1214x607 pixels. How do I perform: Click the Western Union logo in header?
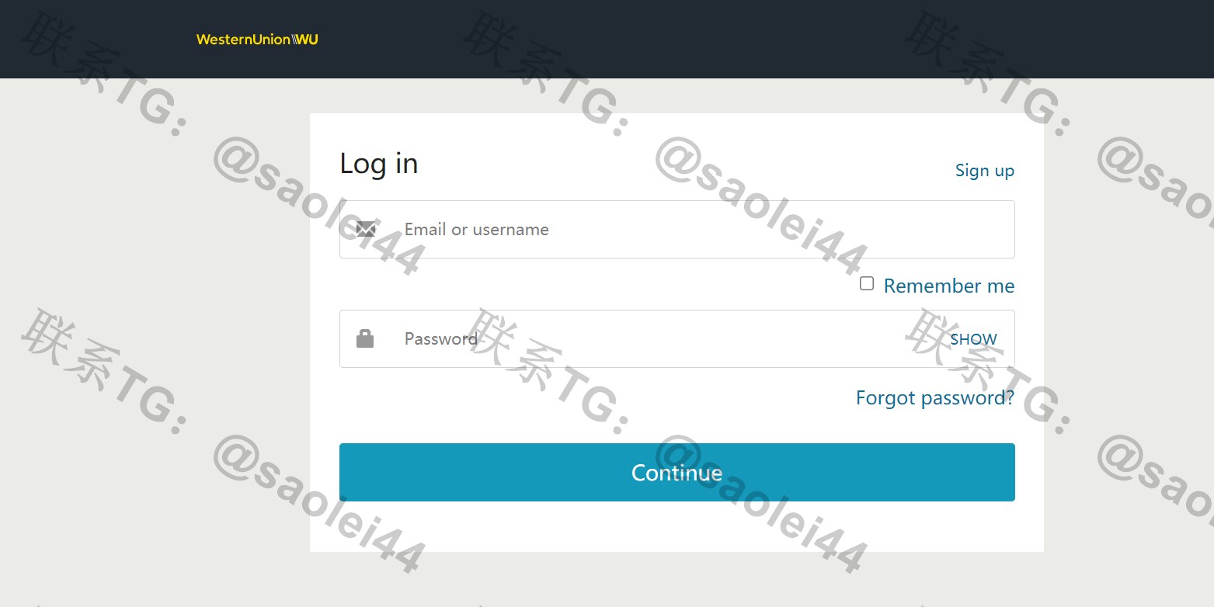pos(257,40)
